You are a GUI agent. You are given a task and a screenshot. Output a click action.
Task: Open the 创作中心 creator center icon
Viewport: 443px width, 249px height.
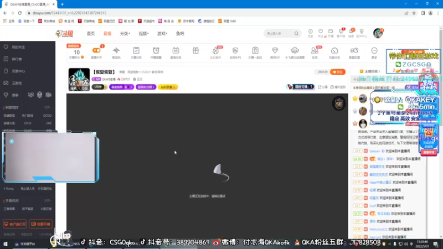362,33
